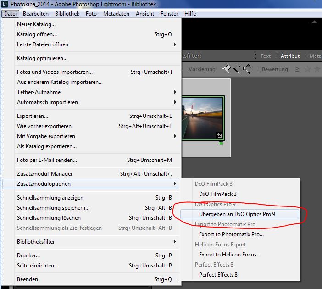The width and height of the screenshot is (322, 289).
Task: Open the Bearbeiten menu
Action: (x=36, y=14)
